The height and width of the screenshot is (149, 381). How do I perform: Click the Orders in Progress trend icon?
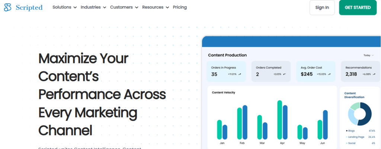pyautogui.click(x=240, y=74)
